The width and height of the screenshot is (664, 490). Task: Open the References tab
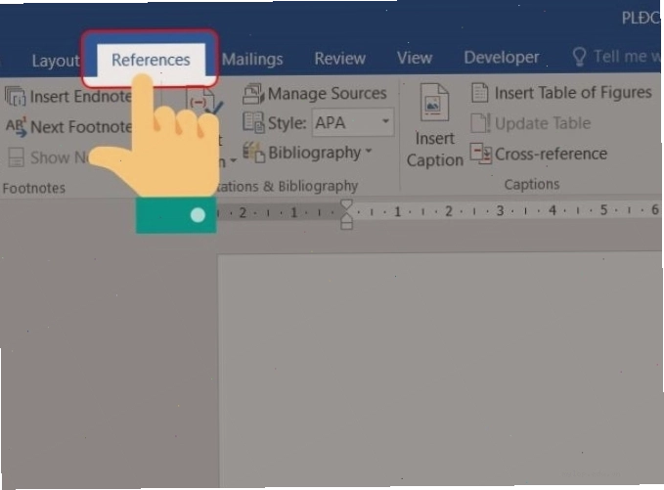(151, 60)
